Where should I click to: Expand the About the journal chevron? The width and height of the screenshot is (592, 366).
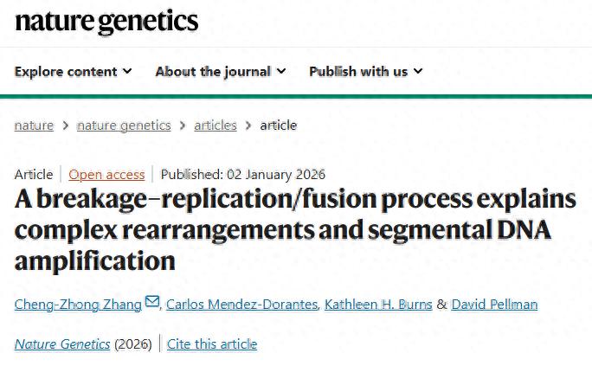point(280,71)
